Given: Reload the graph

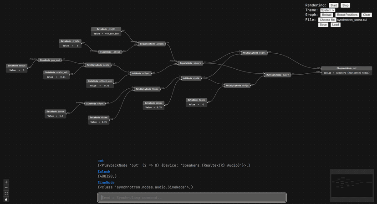Looking at the screenshot, I should pos(326,15).
